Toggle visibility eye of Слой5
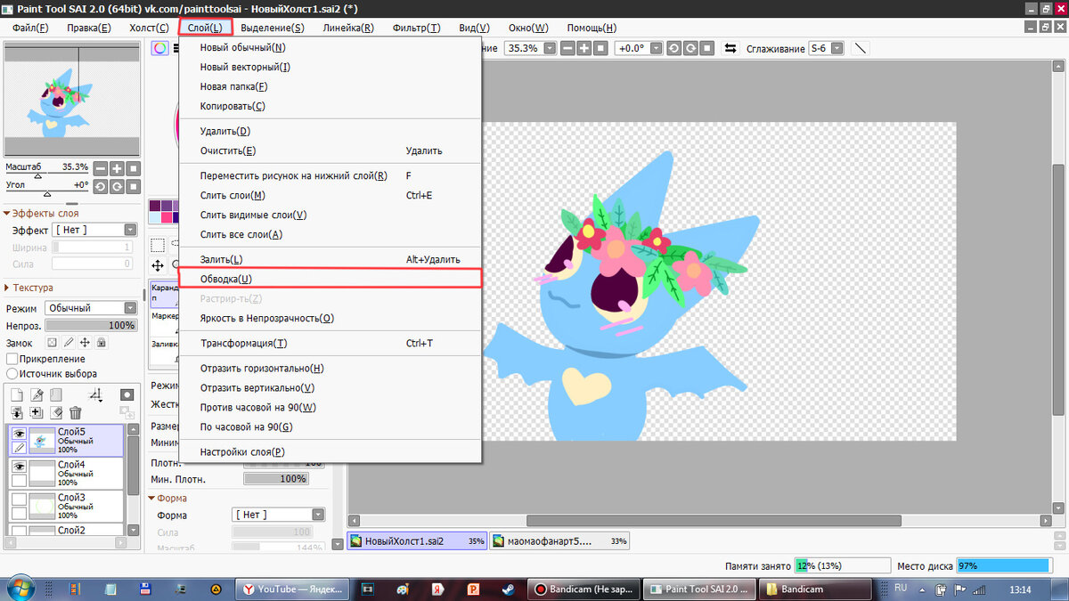 pos(18,433)
